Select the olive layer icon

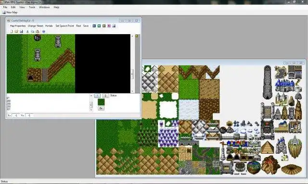coord(104,26)
